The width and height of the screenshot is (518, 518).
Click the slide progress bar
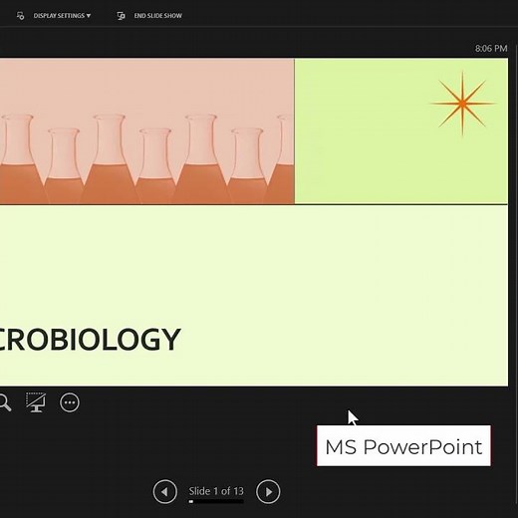(216, 501)
